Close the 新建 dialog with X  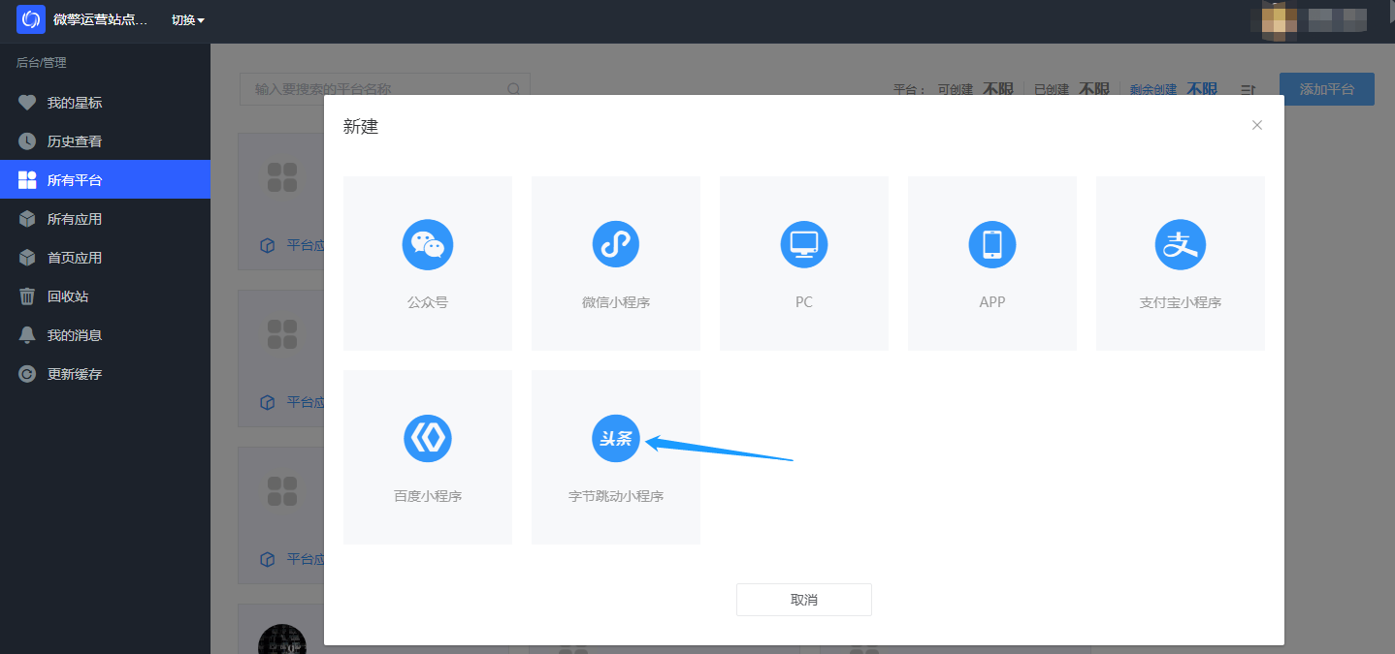(1257, 125)
